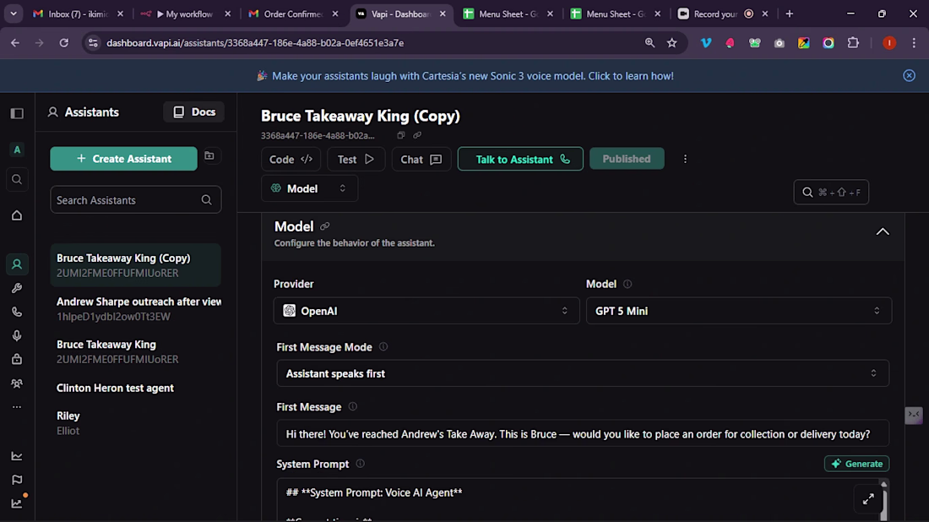Open the Provider dropdown showing OpenAI

click(426, 311)
